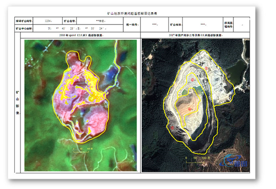
Task: Click the cell containing 1234
Action: 48,21
